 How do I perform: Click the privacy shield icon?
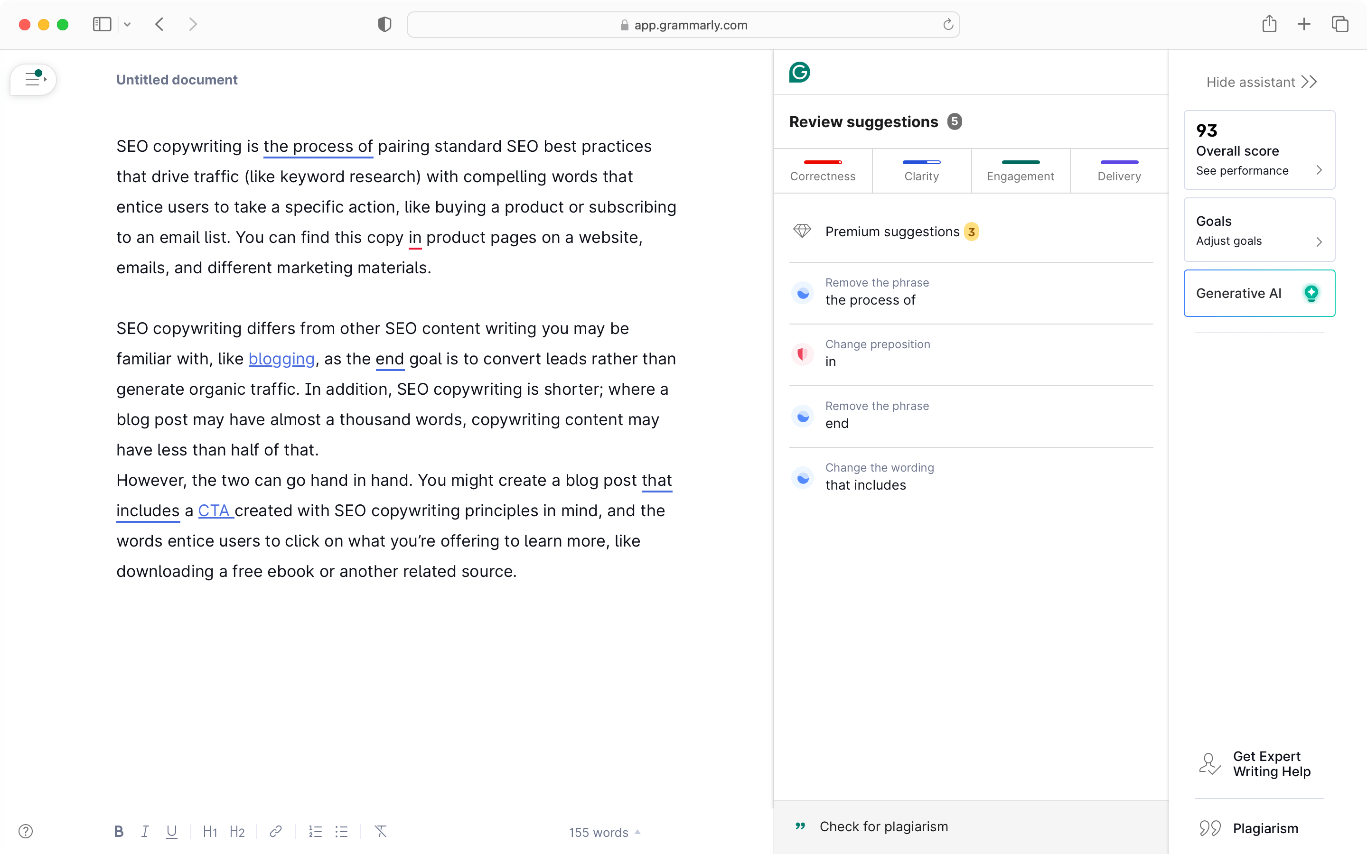pyautogui.click(x=384, y=24)
